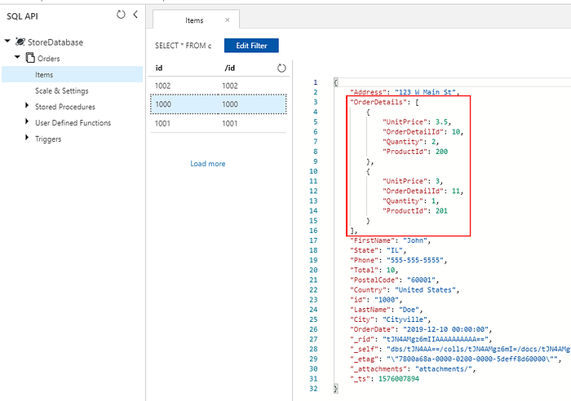Click the _rid line in the JSON
571x401 pixels.
[x=421, y=339]
